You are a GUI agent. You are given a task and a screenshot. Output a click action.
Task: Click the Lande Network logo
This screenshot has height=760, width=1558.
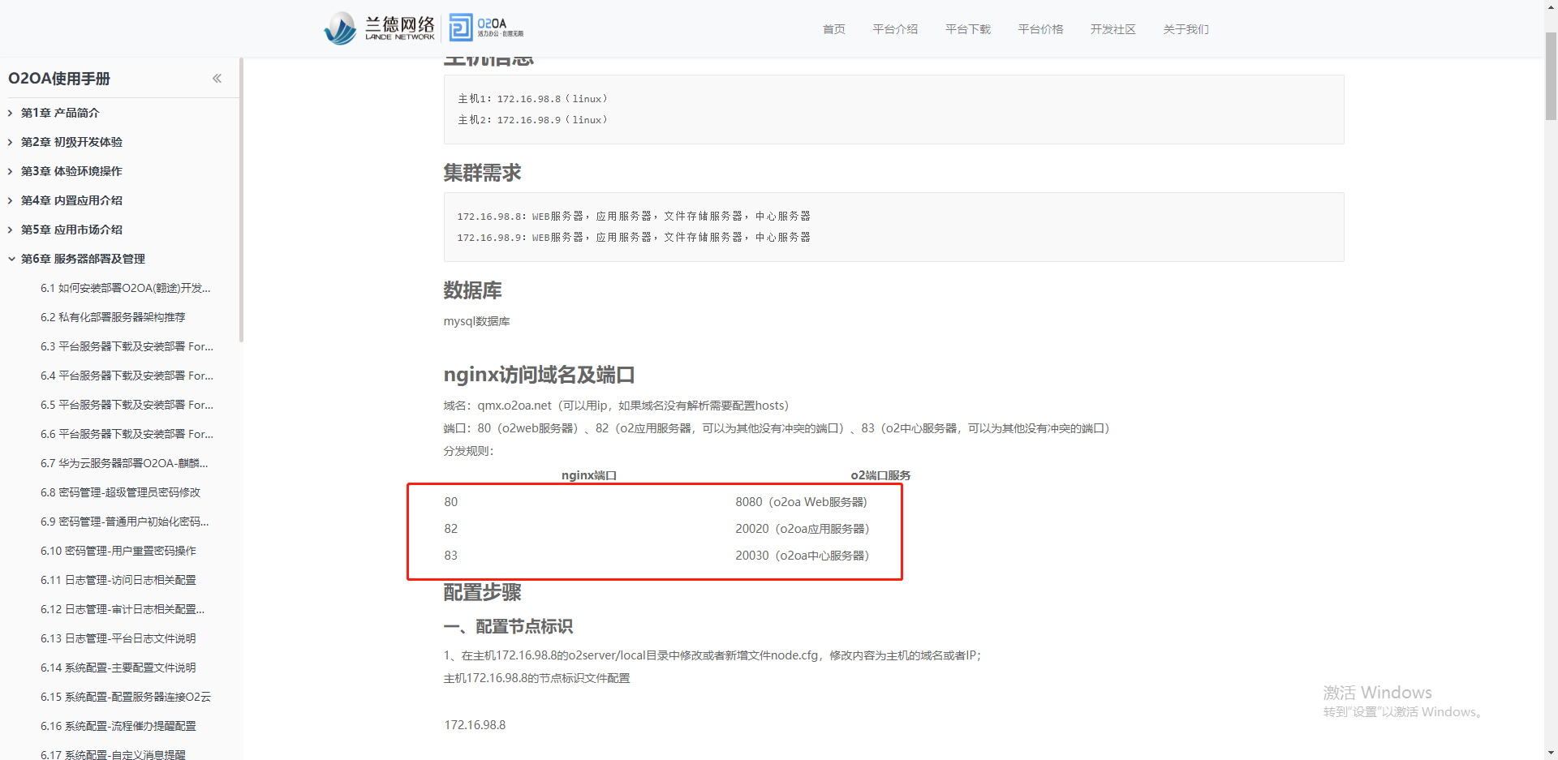point(380,28)
